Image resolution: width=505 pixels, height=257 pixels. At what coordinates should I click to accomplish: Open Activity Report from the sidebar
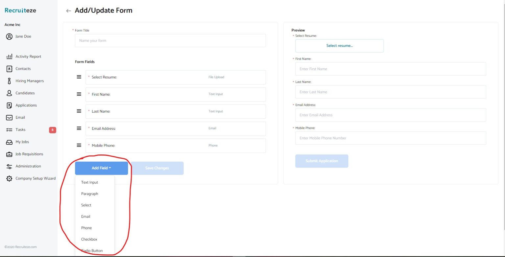tap(28, 56)
